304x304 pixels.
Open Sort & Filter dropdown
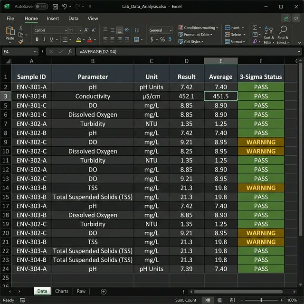[x=269, y=35]
